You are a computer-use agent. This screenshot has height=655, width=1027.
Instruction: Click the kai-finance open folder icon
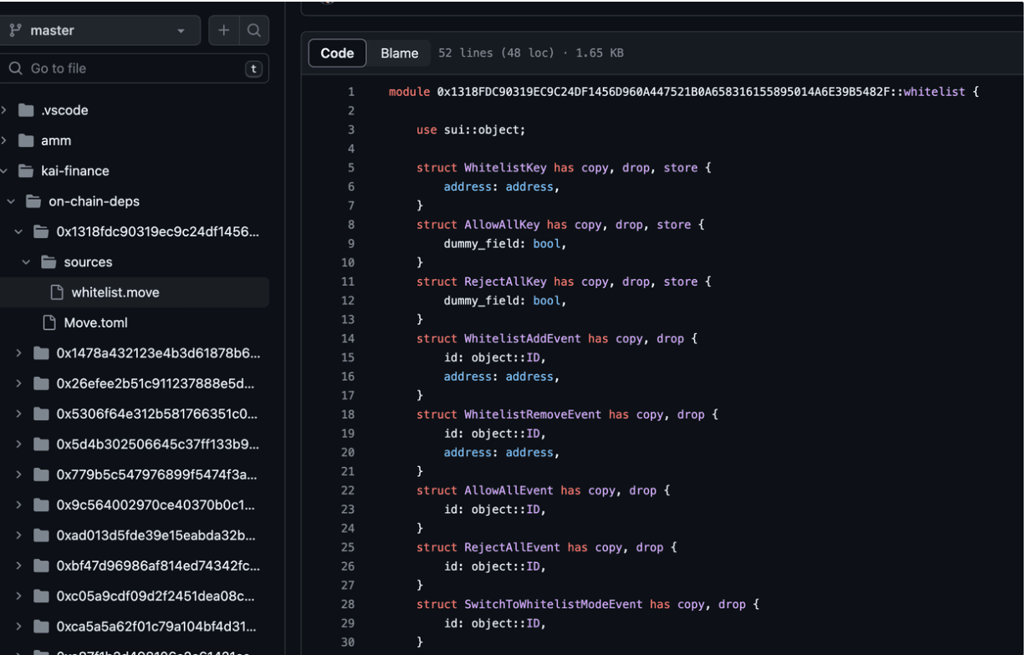(26, 171)
